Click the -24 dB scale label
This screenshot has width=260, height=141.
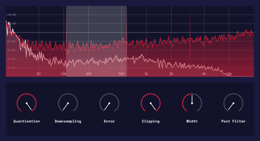[11, 50]
